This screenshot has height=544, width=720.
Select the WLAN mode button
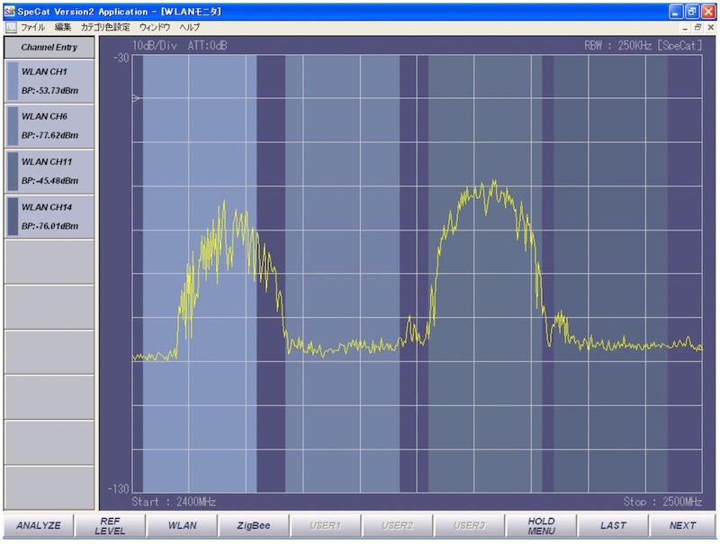click(x=183, y=525)
